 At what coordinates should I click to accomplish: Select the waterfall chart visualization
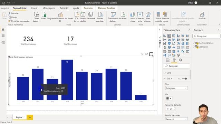165,44
